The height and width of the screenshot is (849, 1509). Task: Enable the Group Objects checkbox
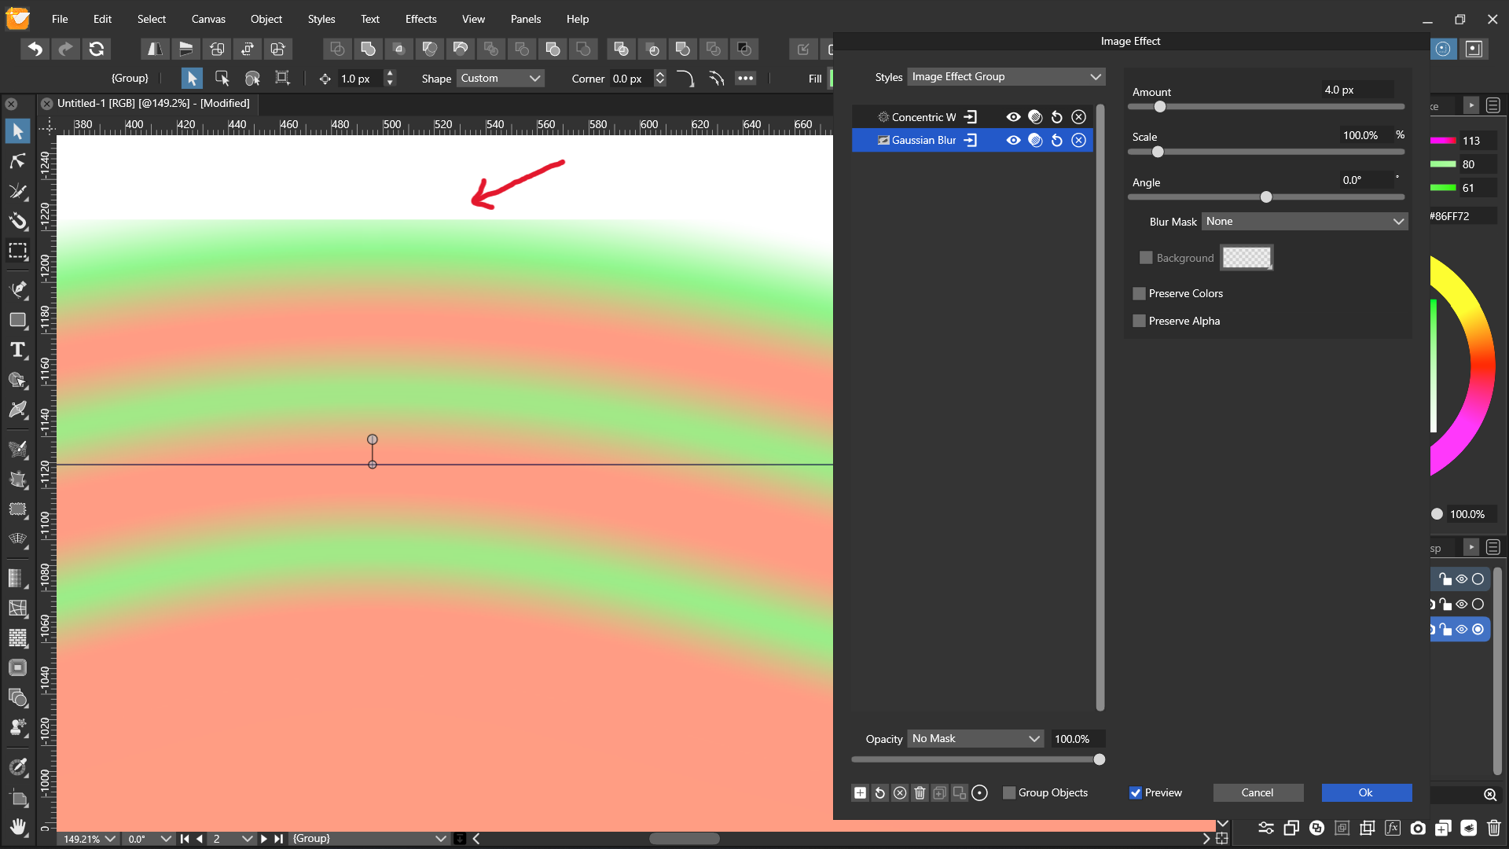tap(1009, 792)
